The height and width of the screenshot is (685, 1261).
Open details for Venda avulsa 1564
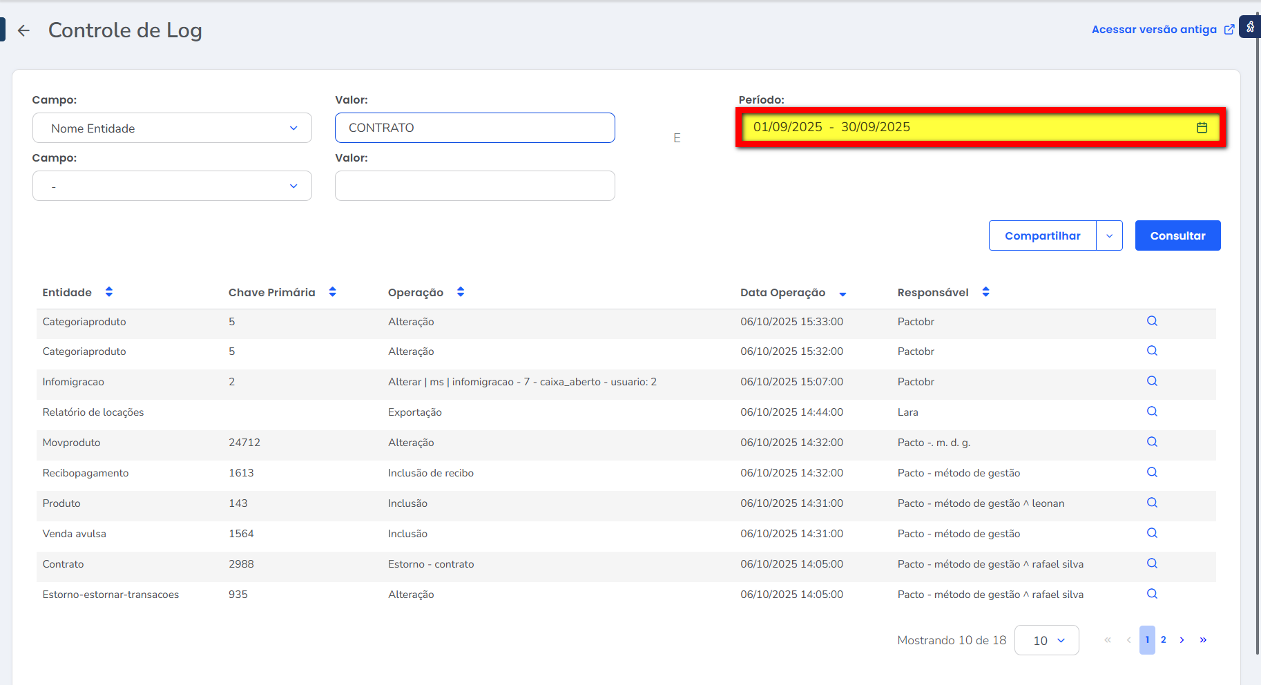point(1152,533)
